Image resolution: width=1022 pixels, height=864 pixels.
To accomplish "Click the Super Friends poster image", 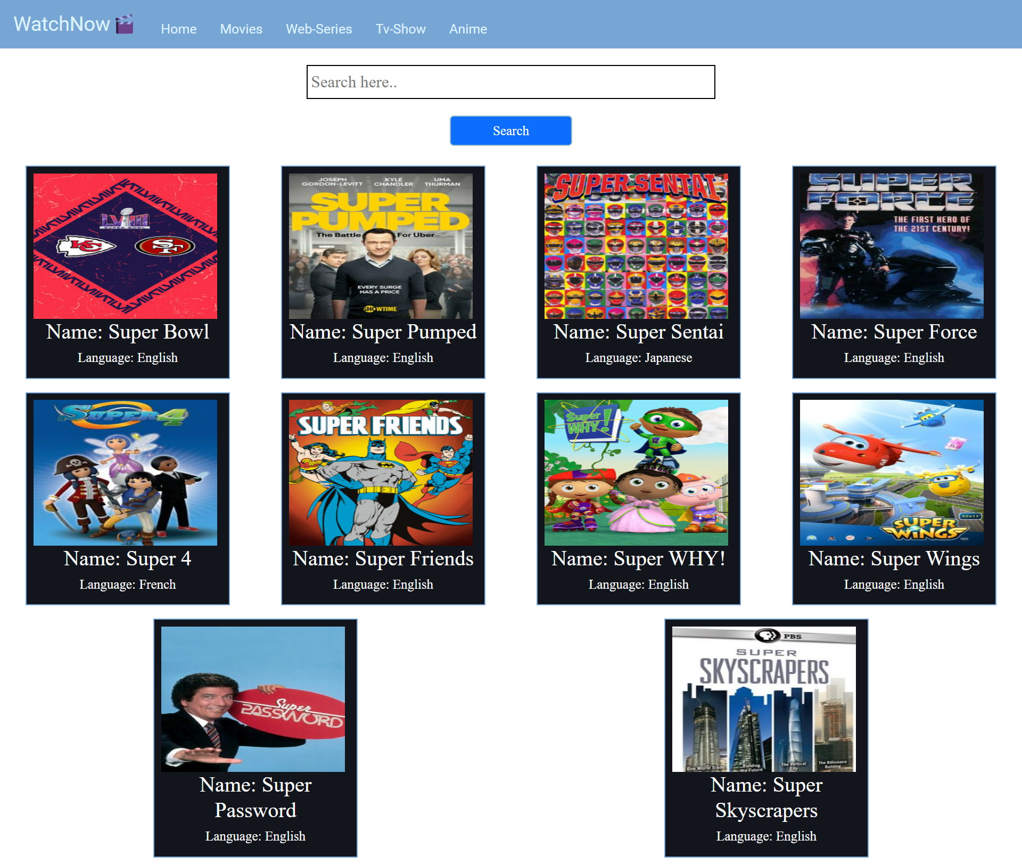I will click(381, 473).
